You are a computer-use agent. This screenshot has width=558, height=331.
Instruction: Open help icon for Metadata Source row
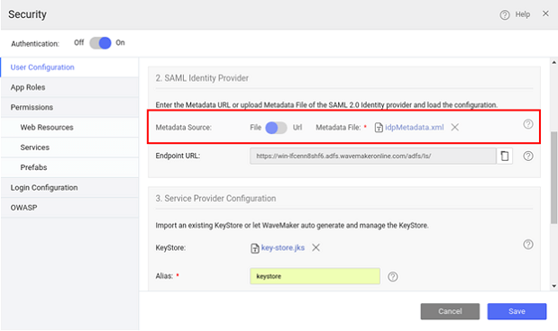click(528, 124)
